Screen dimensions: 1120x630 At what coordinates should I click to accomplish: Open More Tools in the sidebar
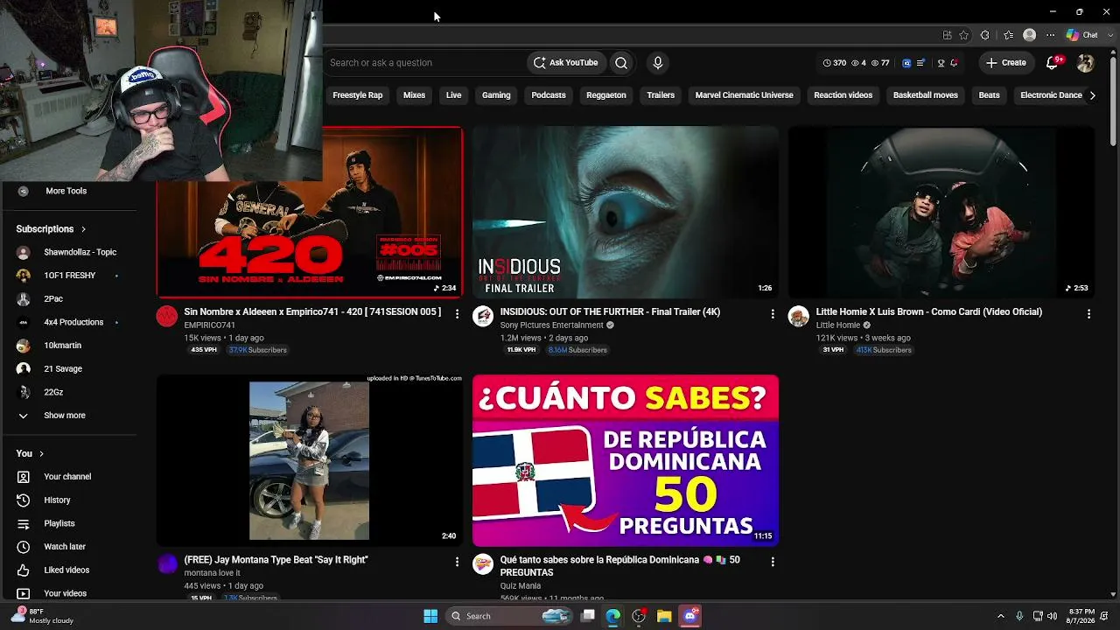click(66, 191)
